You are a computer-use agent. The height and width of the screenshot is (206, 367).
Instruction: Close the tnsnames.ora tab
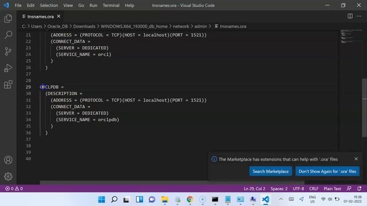[x=58, y=17]
